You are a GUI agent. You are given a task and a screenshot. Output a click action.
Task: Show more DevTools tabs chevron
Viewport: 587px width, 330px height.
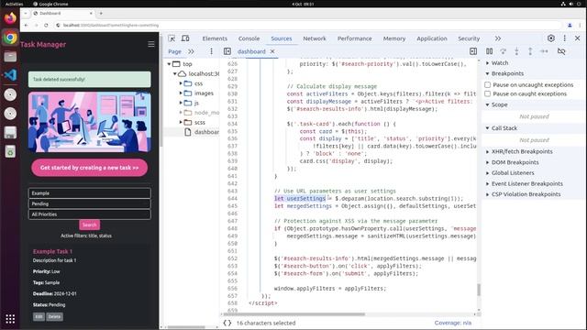pos(497,38)
